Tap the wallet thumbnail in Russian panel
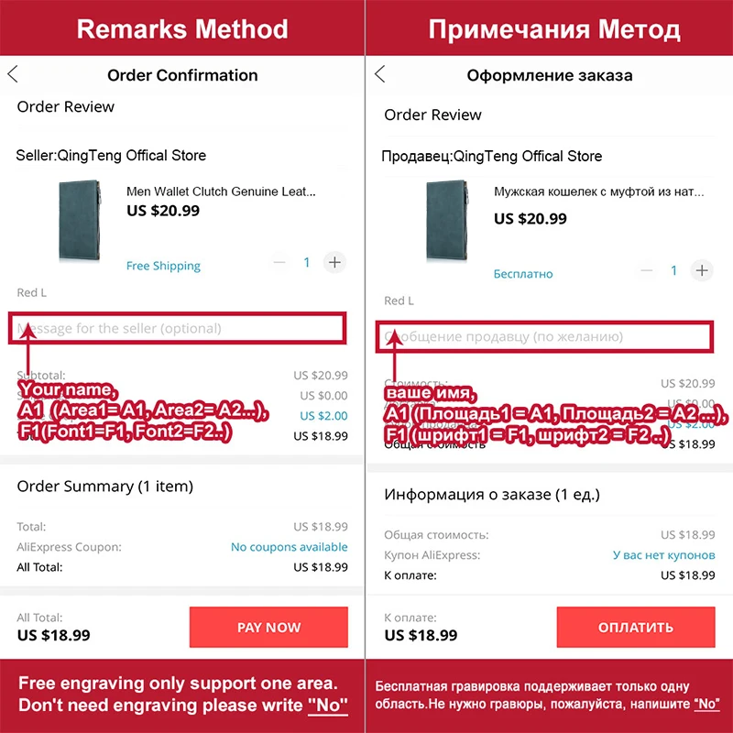733x733 pixels. [449, 224]
